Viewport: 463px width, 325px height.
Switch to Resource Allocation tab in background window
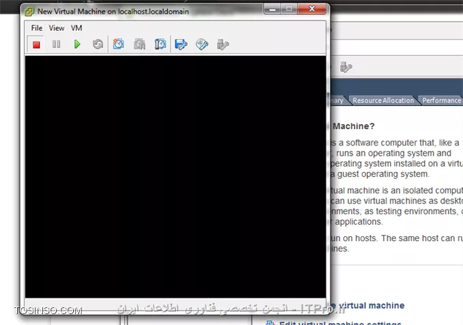(383, 100)
